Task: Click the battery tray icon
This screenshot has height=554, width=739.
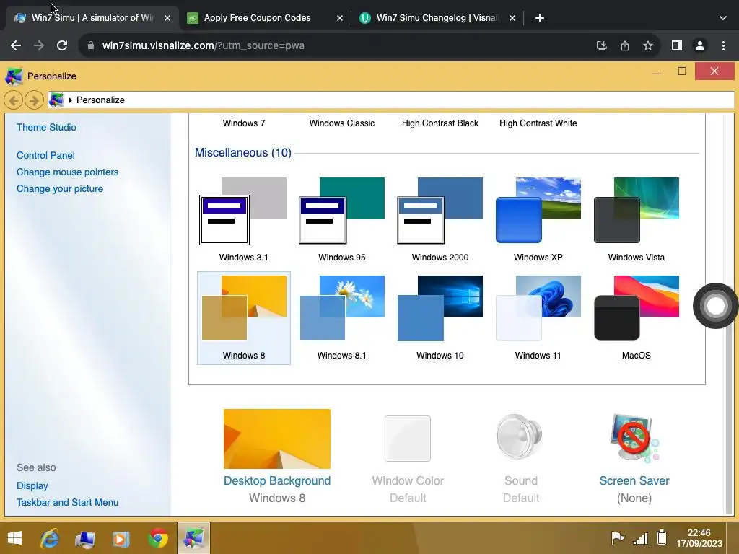Action: coord(662,537)
